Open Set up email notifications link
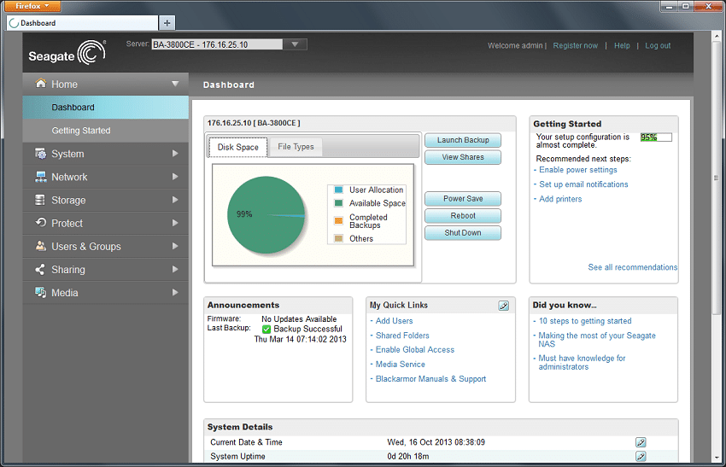726x467 pixels. 583,184
